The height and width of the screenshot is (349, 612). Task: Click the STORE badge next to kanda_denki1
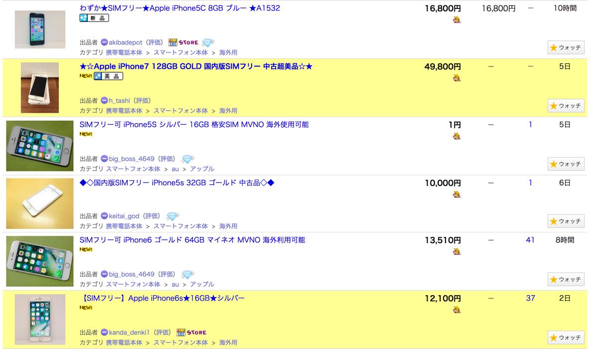pyautogui.click(x=191, y=332)
